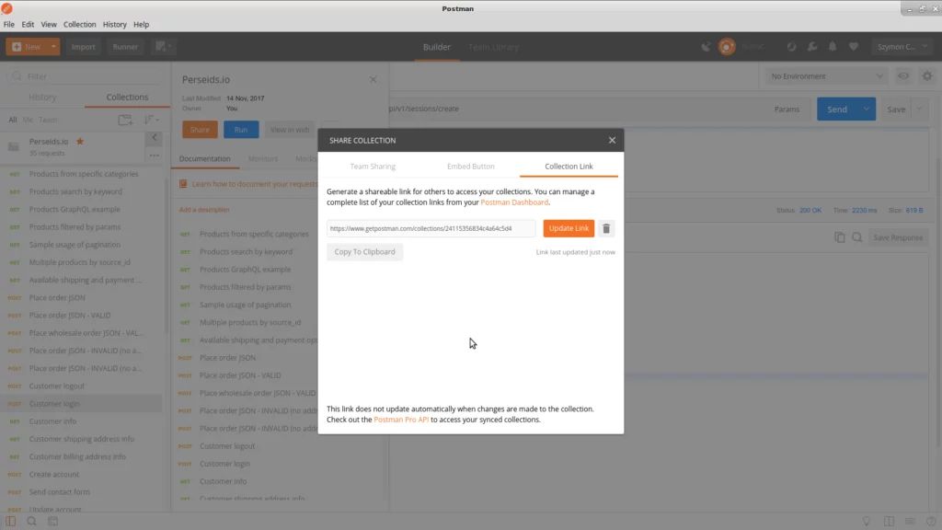Click Add a description link
The height and width of the screenshot is (530, 942).
[x=204, y=210]
